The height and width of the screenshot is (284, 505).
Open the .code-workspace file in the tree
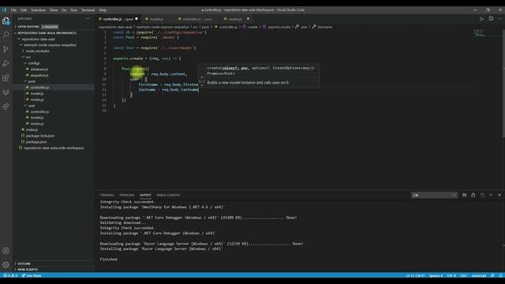click(54, 148)
